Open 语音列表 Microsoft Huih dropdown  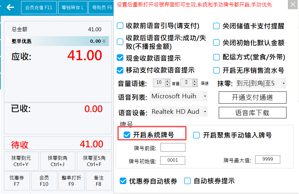[205, 96]
